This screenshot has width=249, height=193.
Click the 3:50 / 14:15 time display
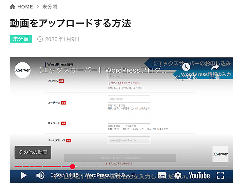[x=65, y=175]
